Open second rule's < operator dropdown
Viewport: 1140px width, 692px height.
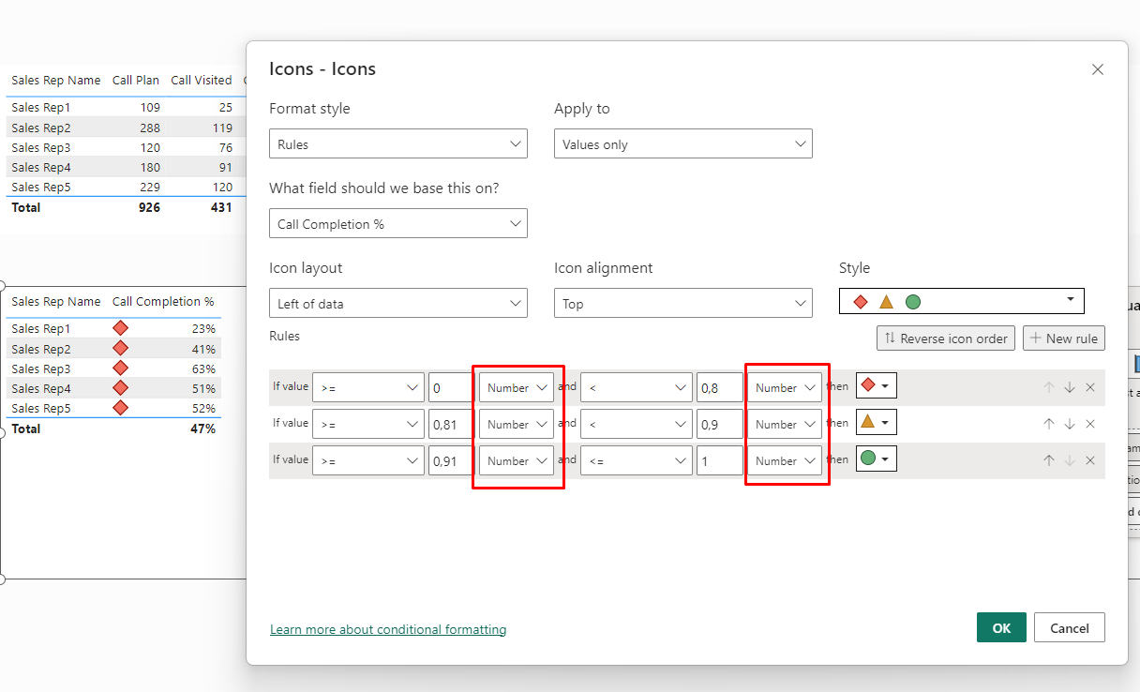[x=637, y=424]
